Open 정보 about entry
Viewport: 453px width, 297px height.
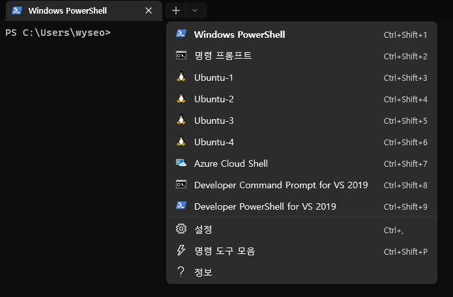302,272
